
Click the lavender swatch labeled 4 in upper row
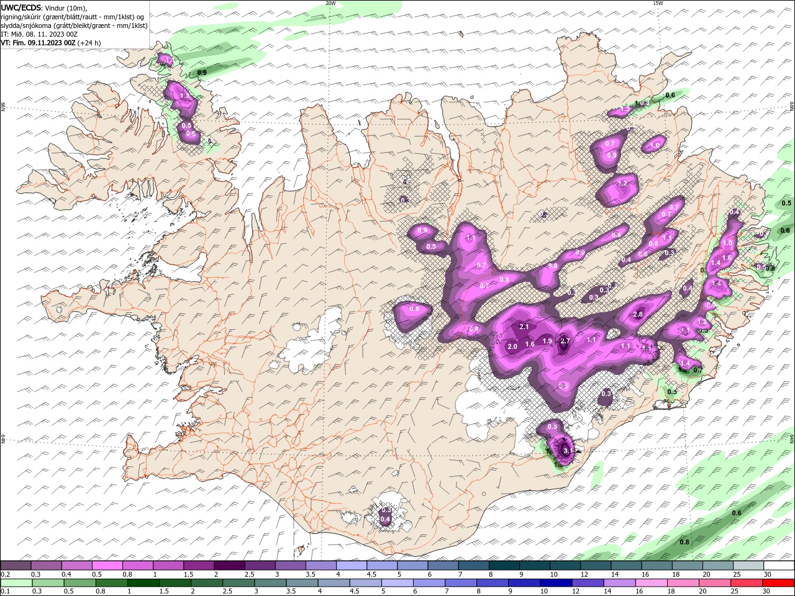point(351,566)
